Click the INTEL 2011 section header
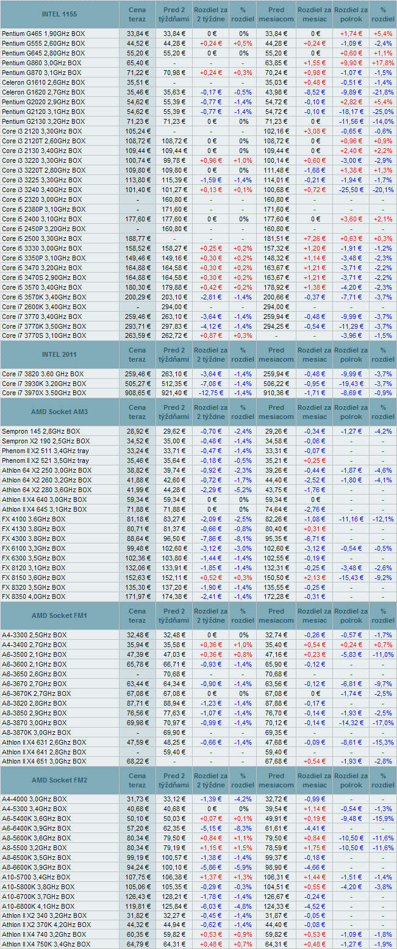Image resolution: width=397 pixels, height=949 pixels. coord(60,354)
